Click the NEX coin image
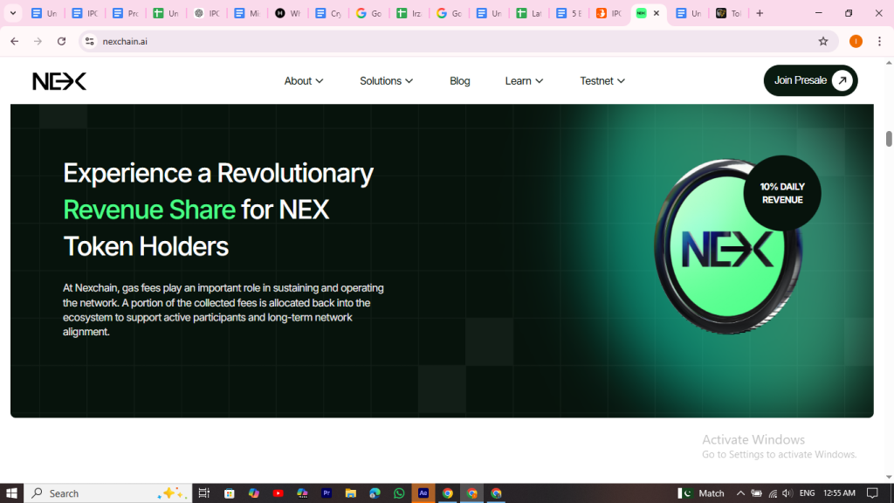 click(x=729, y=246)
